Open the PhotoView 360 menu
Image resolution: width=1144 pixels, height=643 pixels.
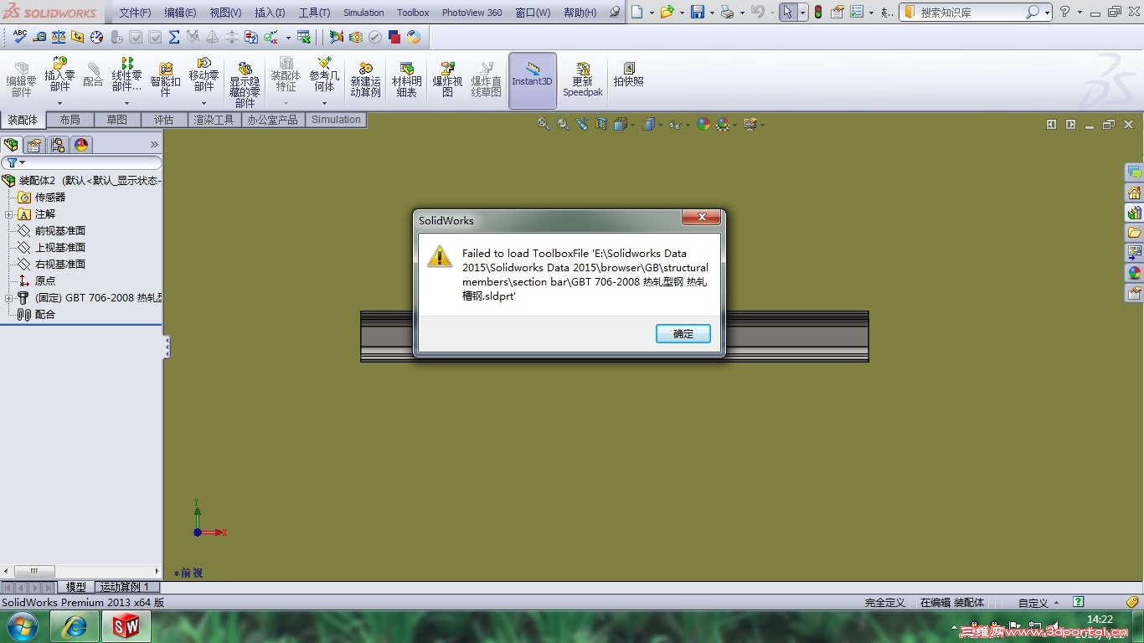472,13
